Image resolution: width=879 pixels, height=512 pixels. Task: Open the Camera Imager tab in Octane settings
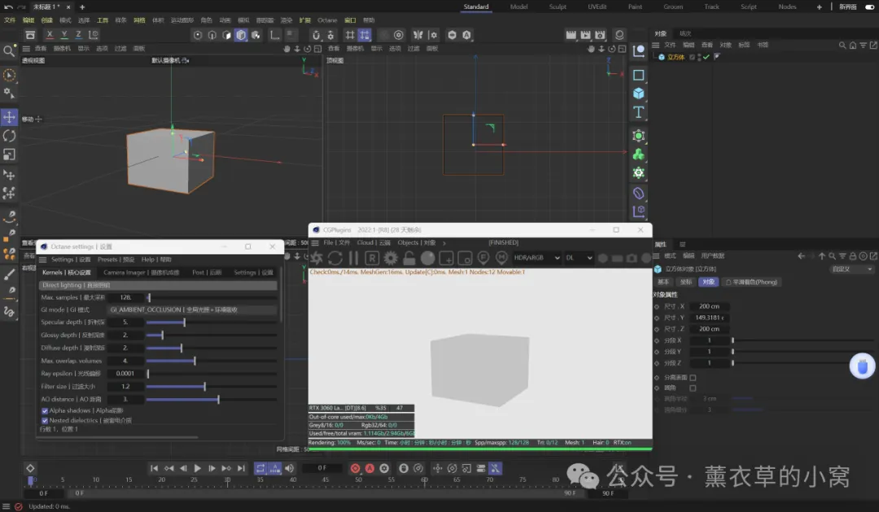(142, 272)
